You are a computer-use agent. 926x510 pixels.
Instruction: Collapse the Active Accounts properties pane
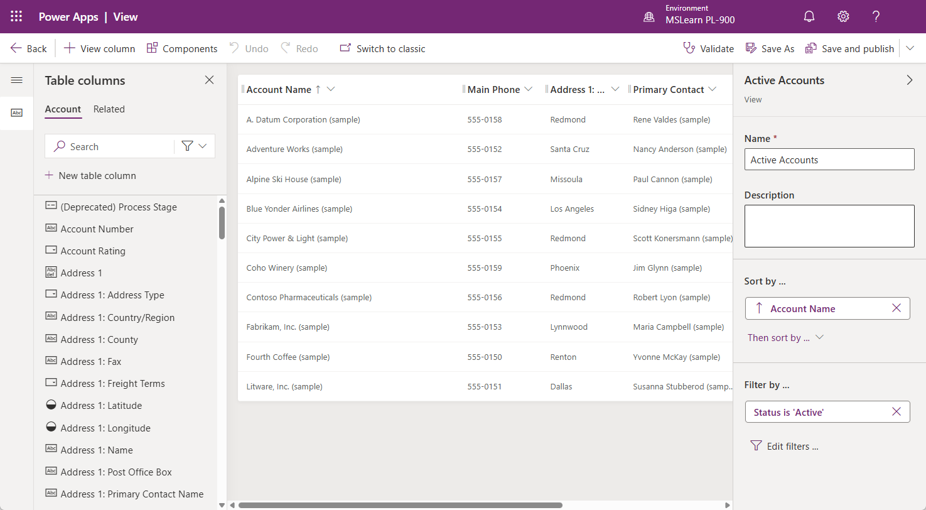click(x=910, y=80)
